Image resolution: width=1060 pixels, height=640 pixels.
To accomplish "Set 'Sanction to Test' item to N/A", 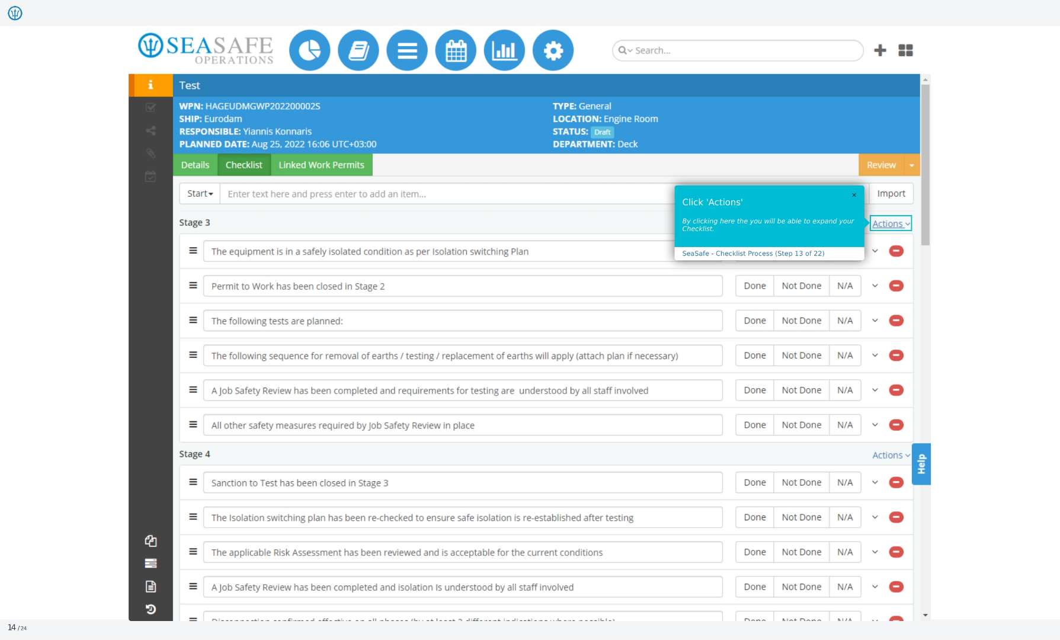I will pos(845,482).
